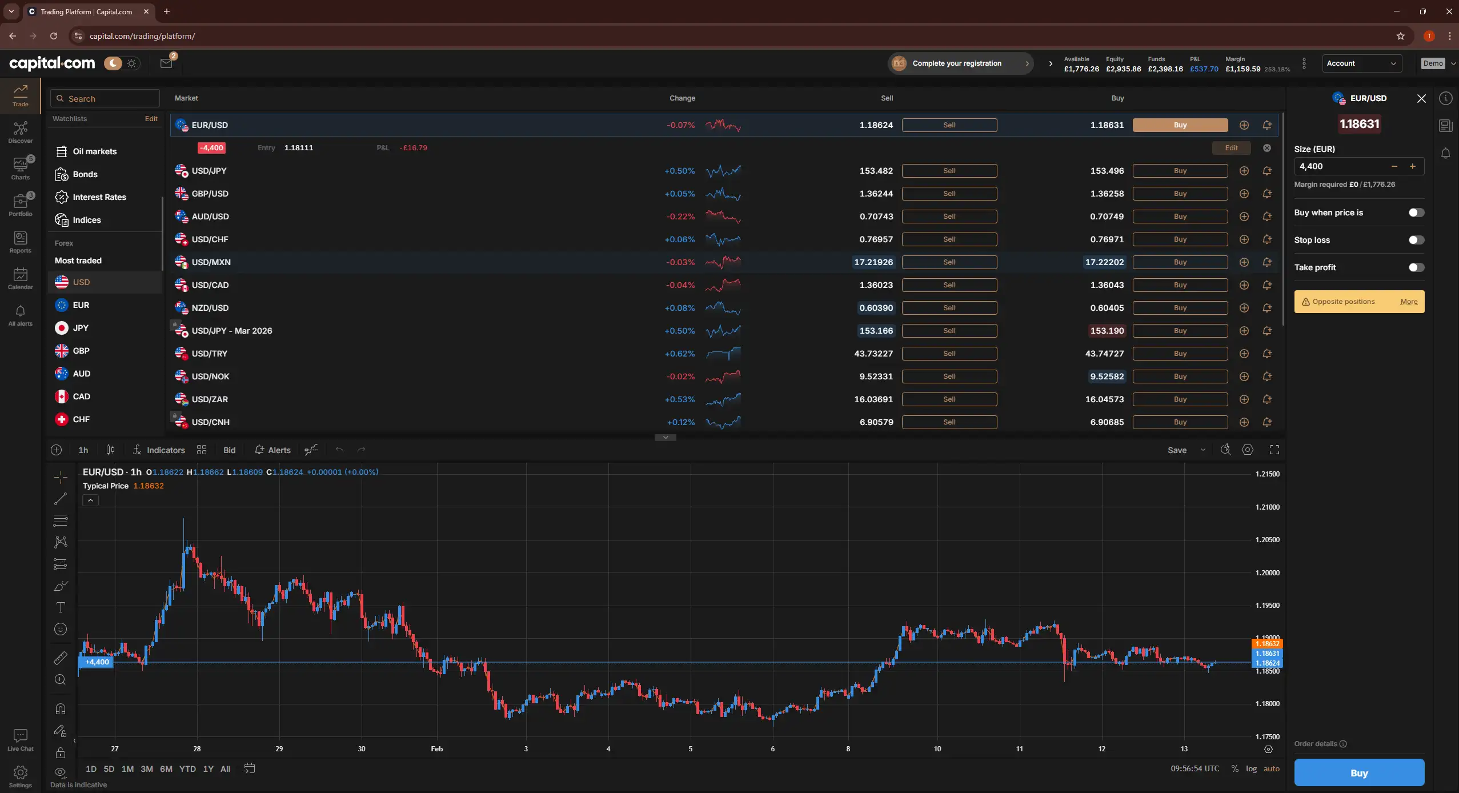The width and height of the screenshot is (1459, 793).
Task: Open the Discover section in the left sidebar
Action: point(21,131)
